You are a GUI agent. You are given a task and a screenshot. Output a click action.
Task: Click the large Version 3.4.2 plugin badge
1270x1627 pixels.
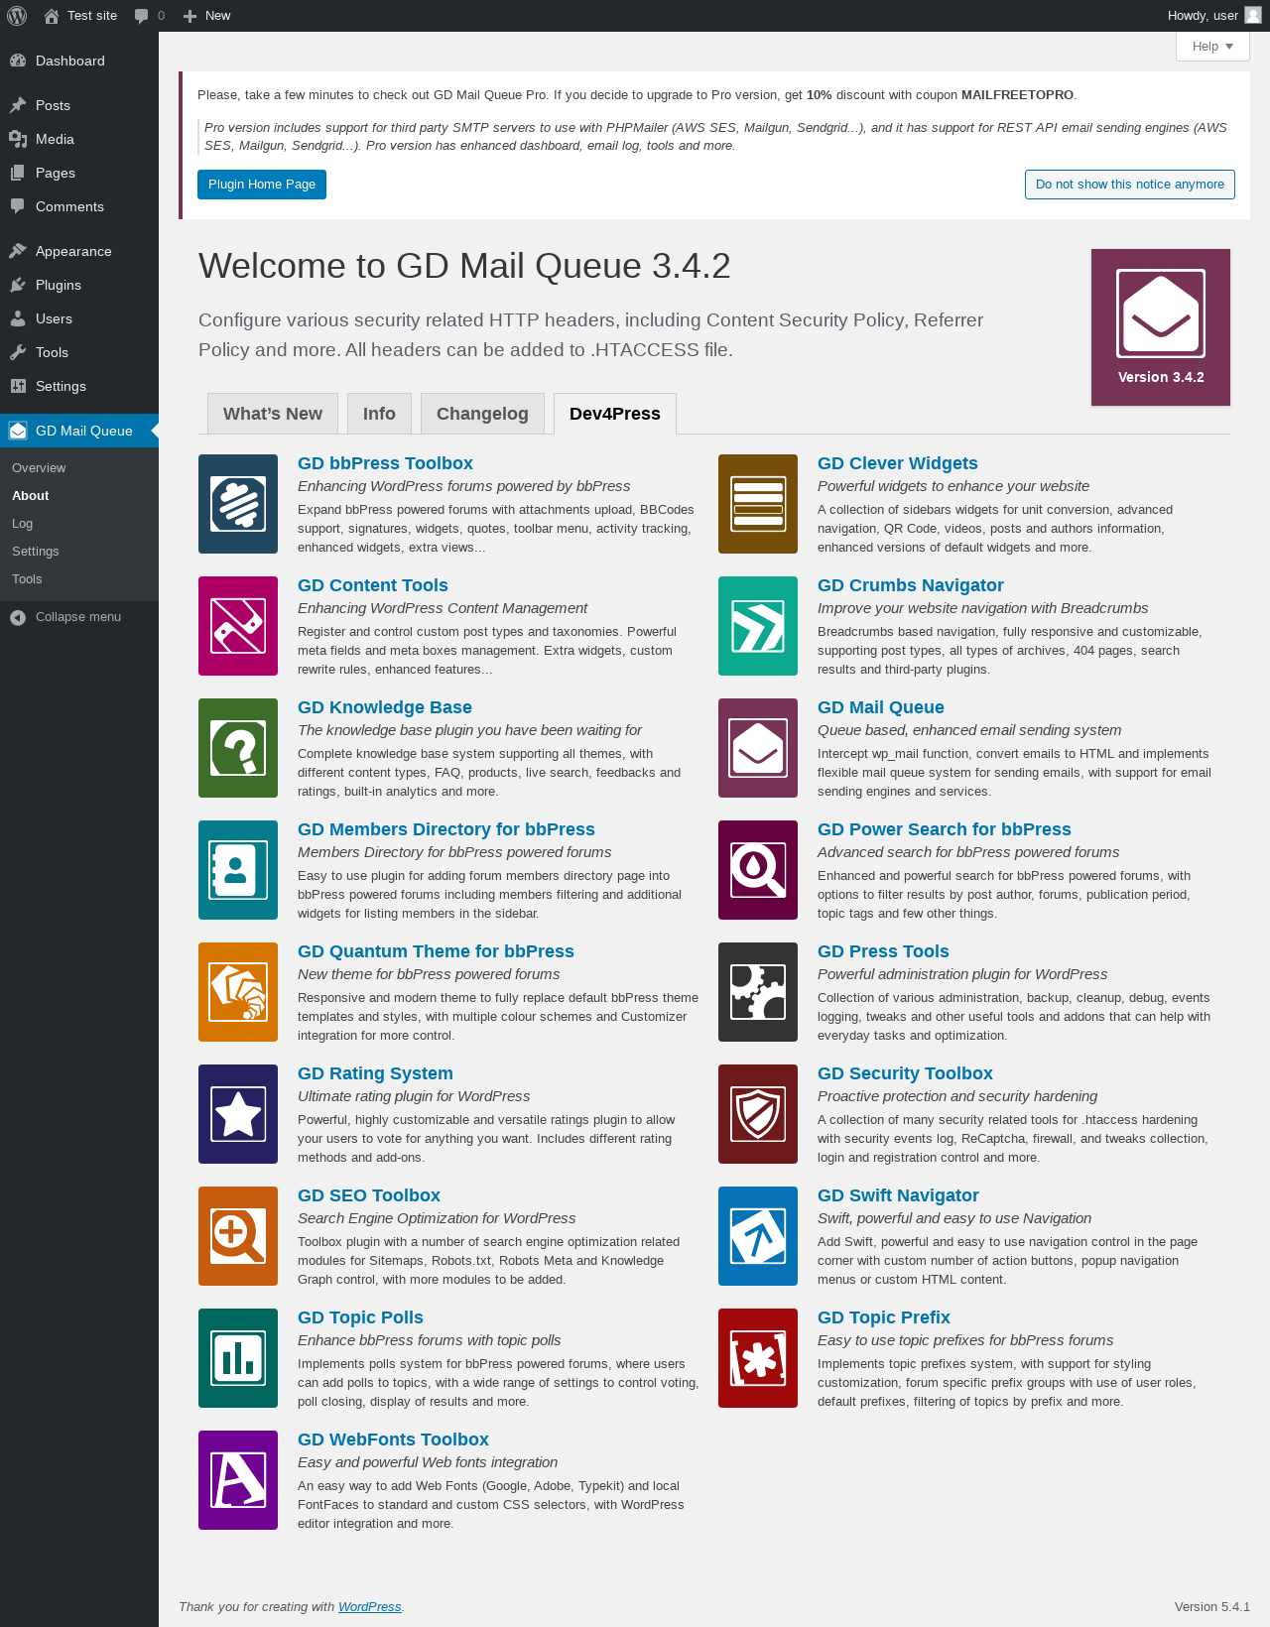1161,327
